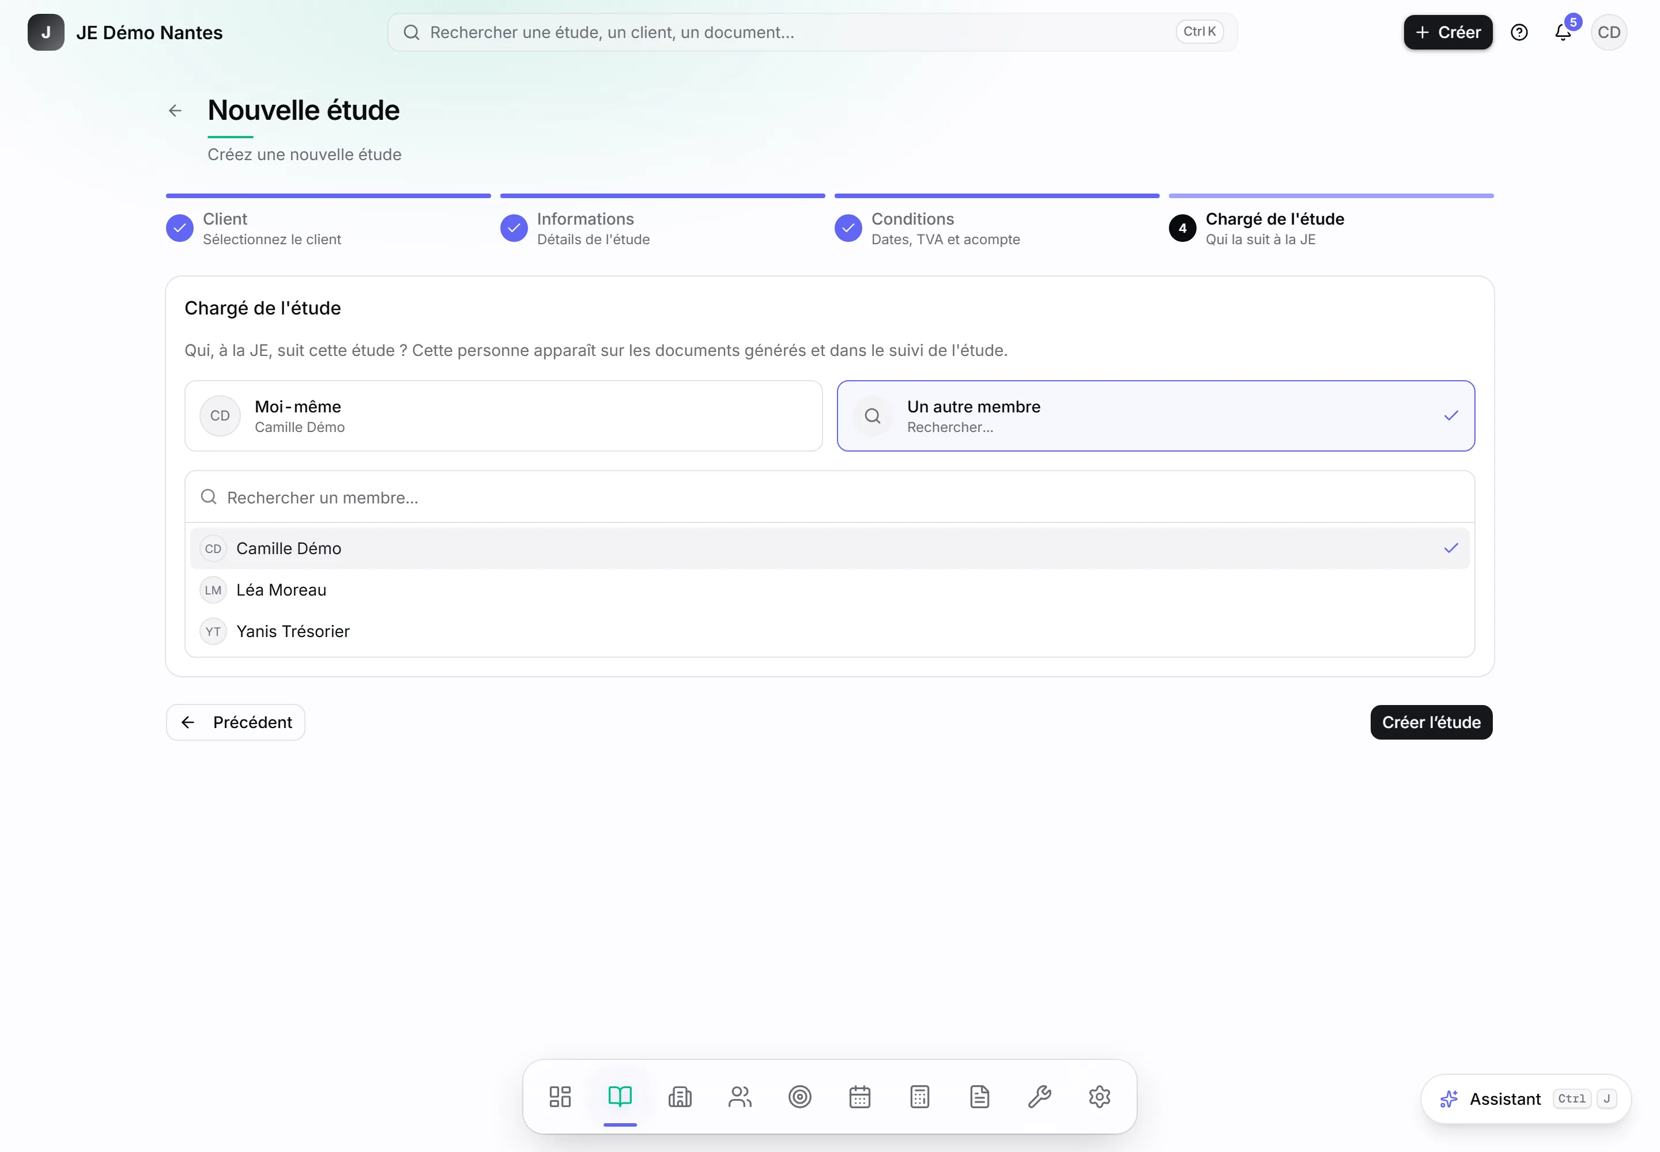Click the card description starting with Qui, à la JE
This screenshot has width=1660, height=1152.
click(x=596, y=350)
